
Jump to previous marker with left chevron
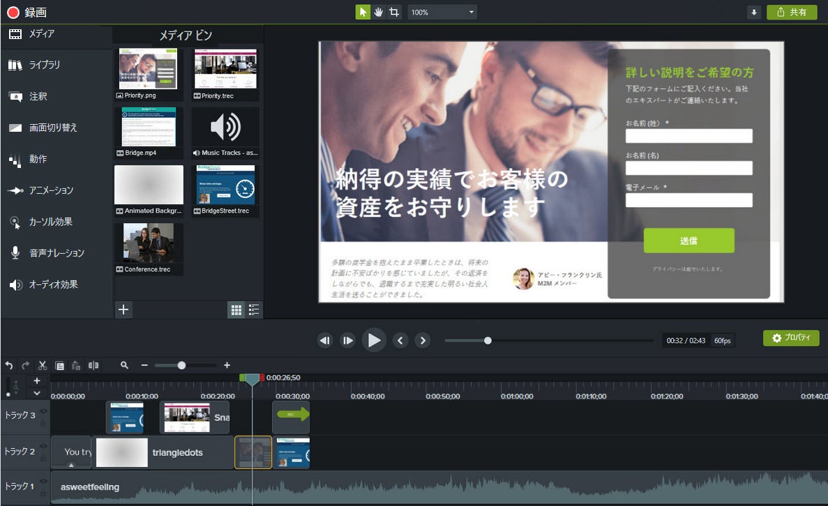(x=400, y=340)
